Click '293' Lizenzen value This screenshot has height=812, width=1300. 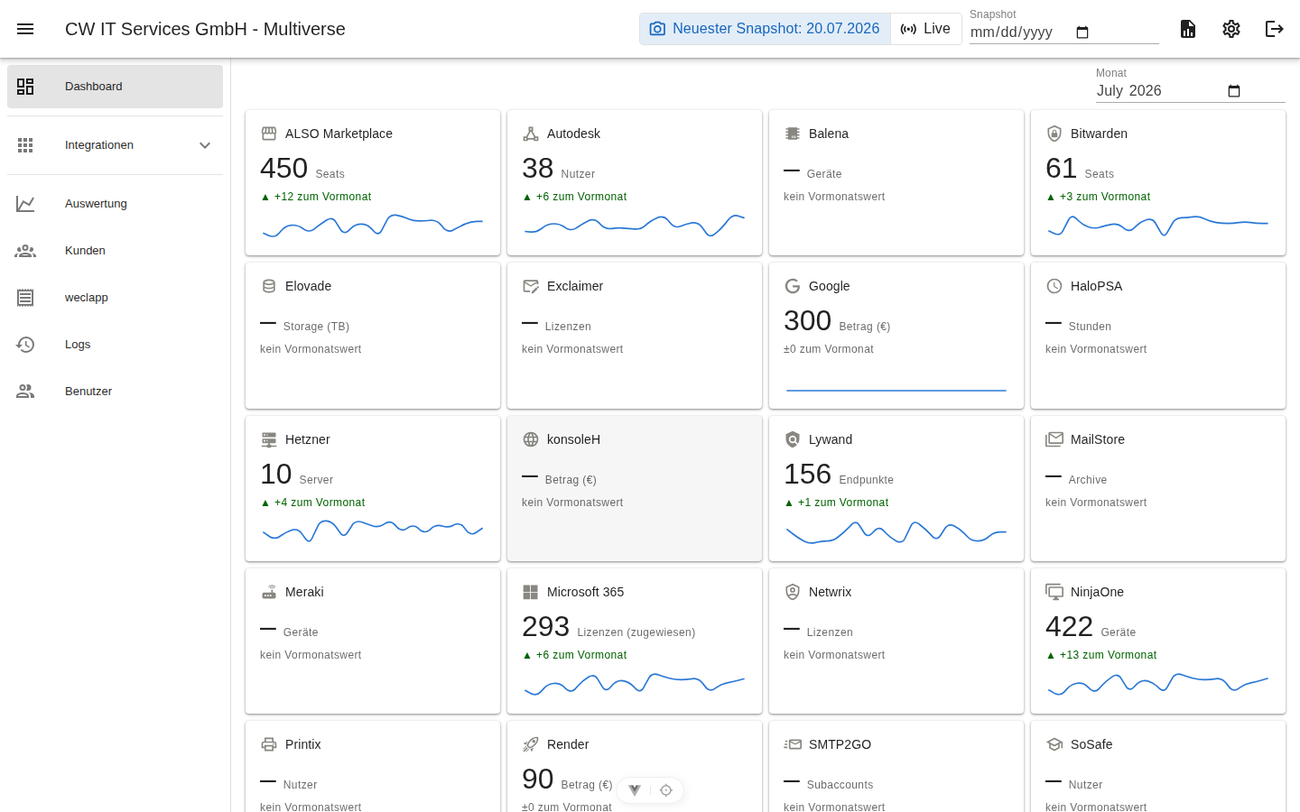tap(546, 626)
